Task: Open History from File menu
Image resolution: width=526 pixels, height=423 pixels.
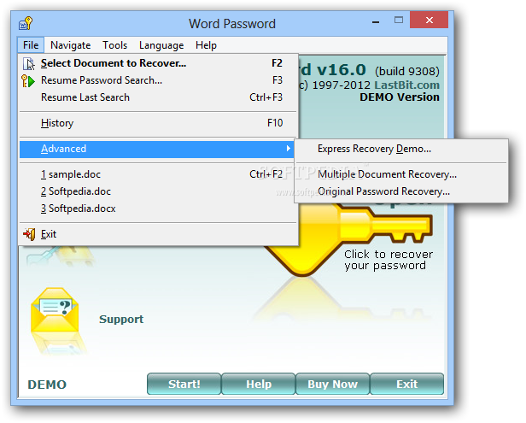Action: tap(158, 123)
